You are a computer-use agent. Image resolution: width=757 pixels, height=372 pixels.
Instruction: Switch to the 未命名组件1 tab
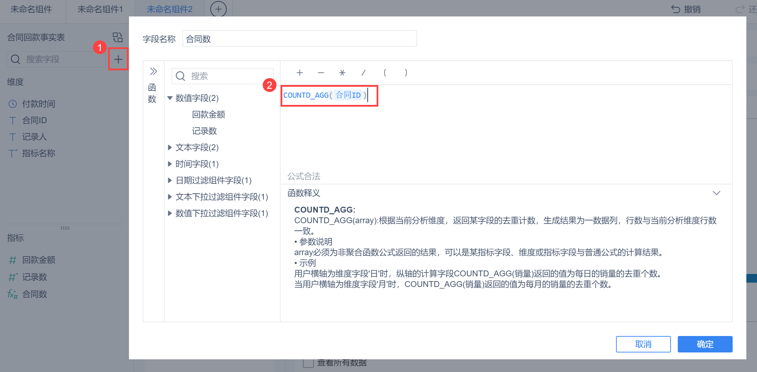100,9
